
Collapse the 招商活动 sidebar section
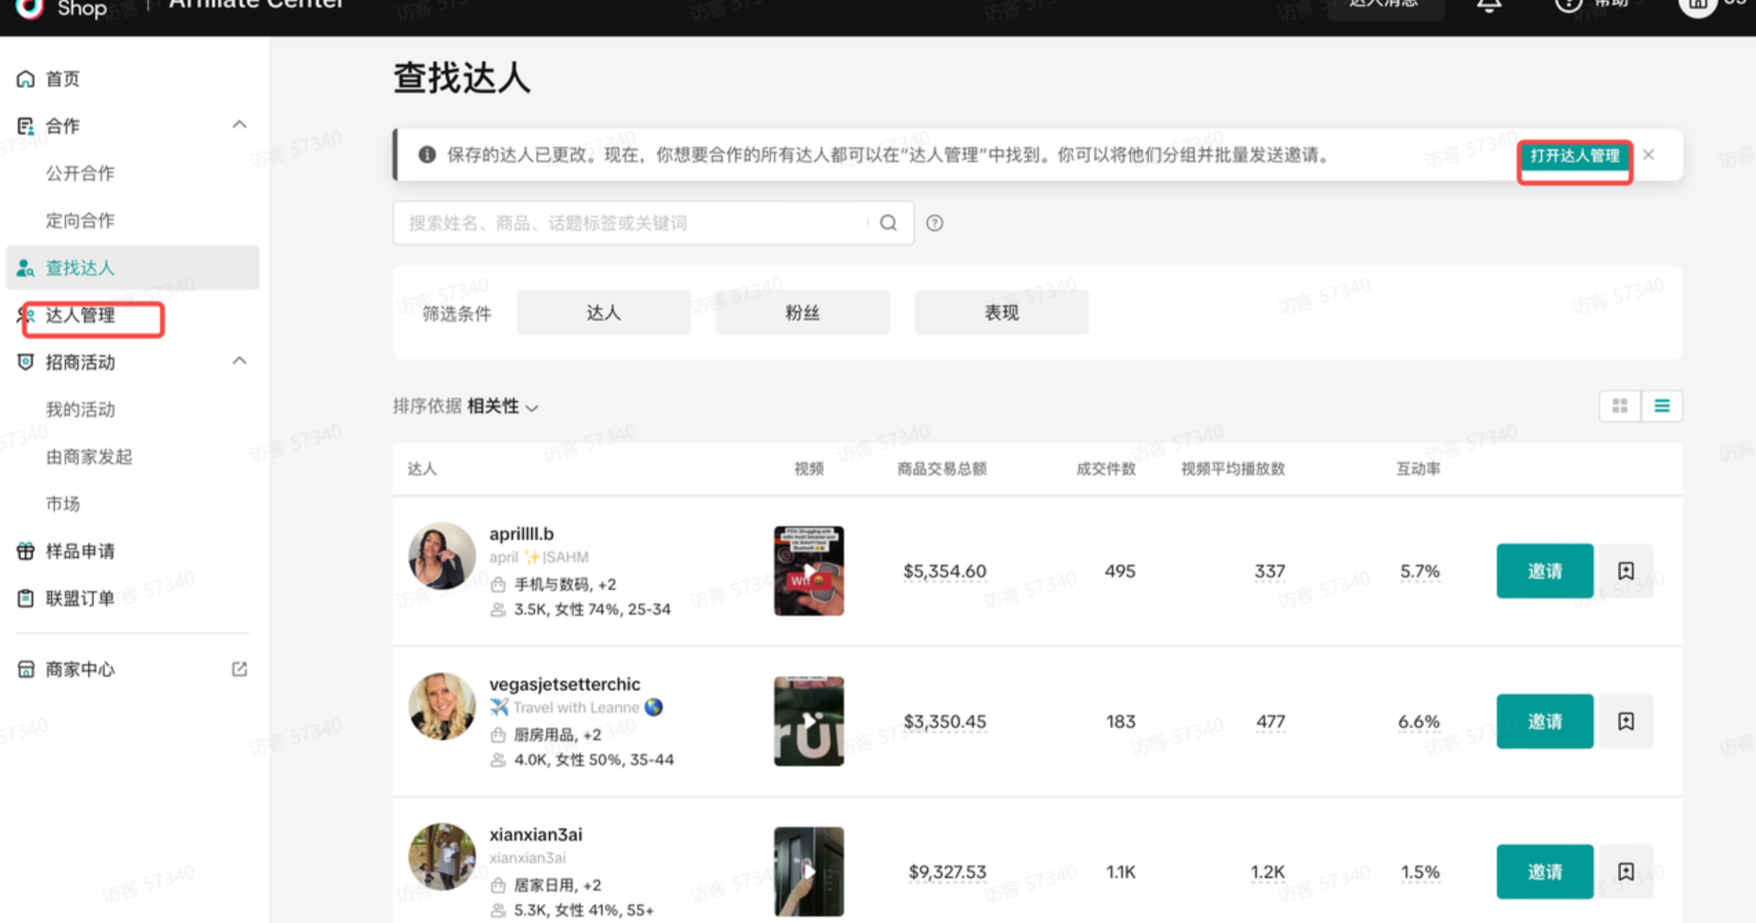pos(239,361)
